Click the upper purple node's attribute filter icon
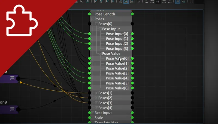This screenshot has height=124, width=218. click(12, 78)
